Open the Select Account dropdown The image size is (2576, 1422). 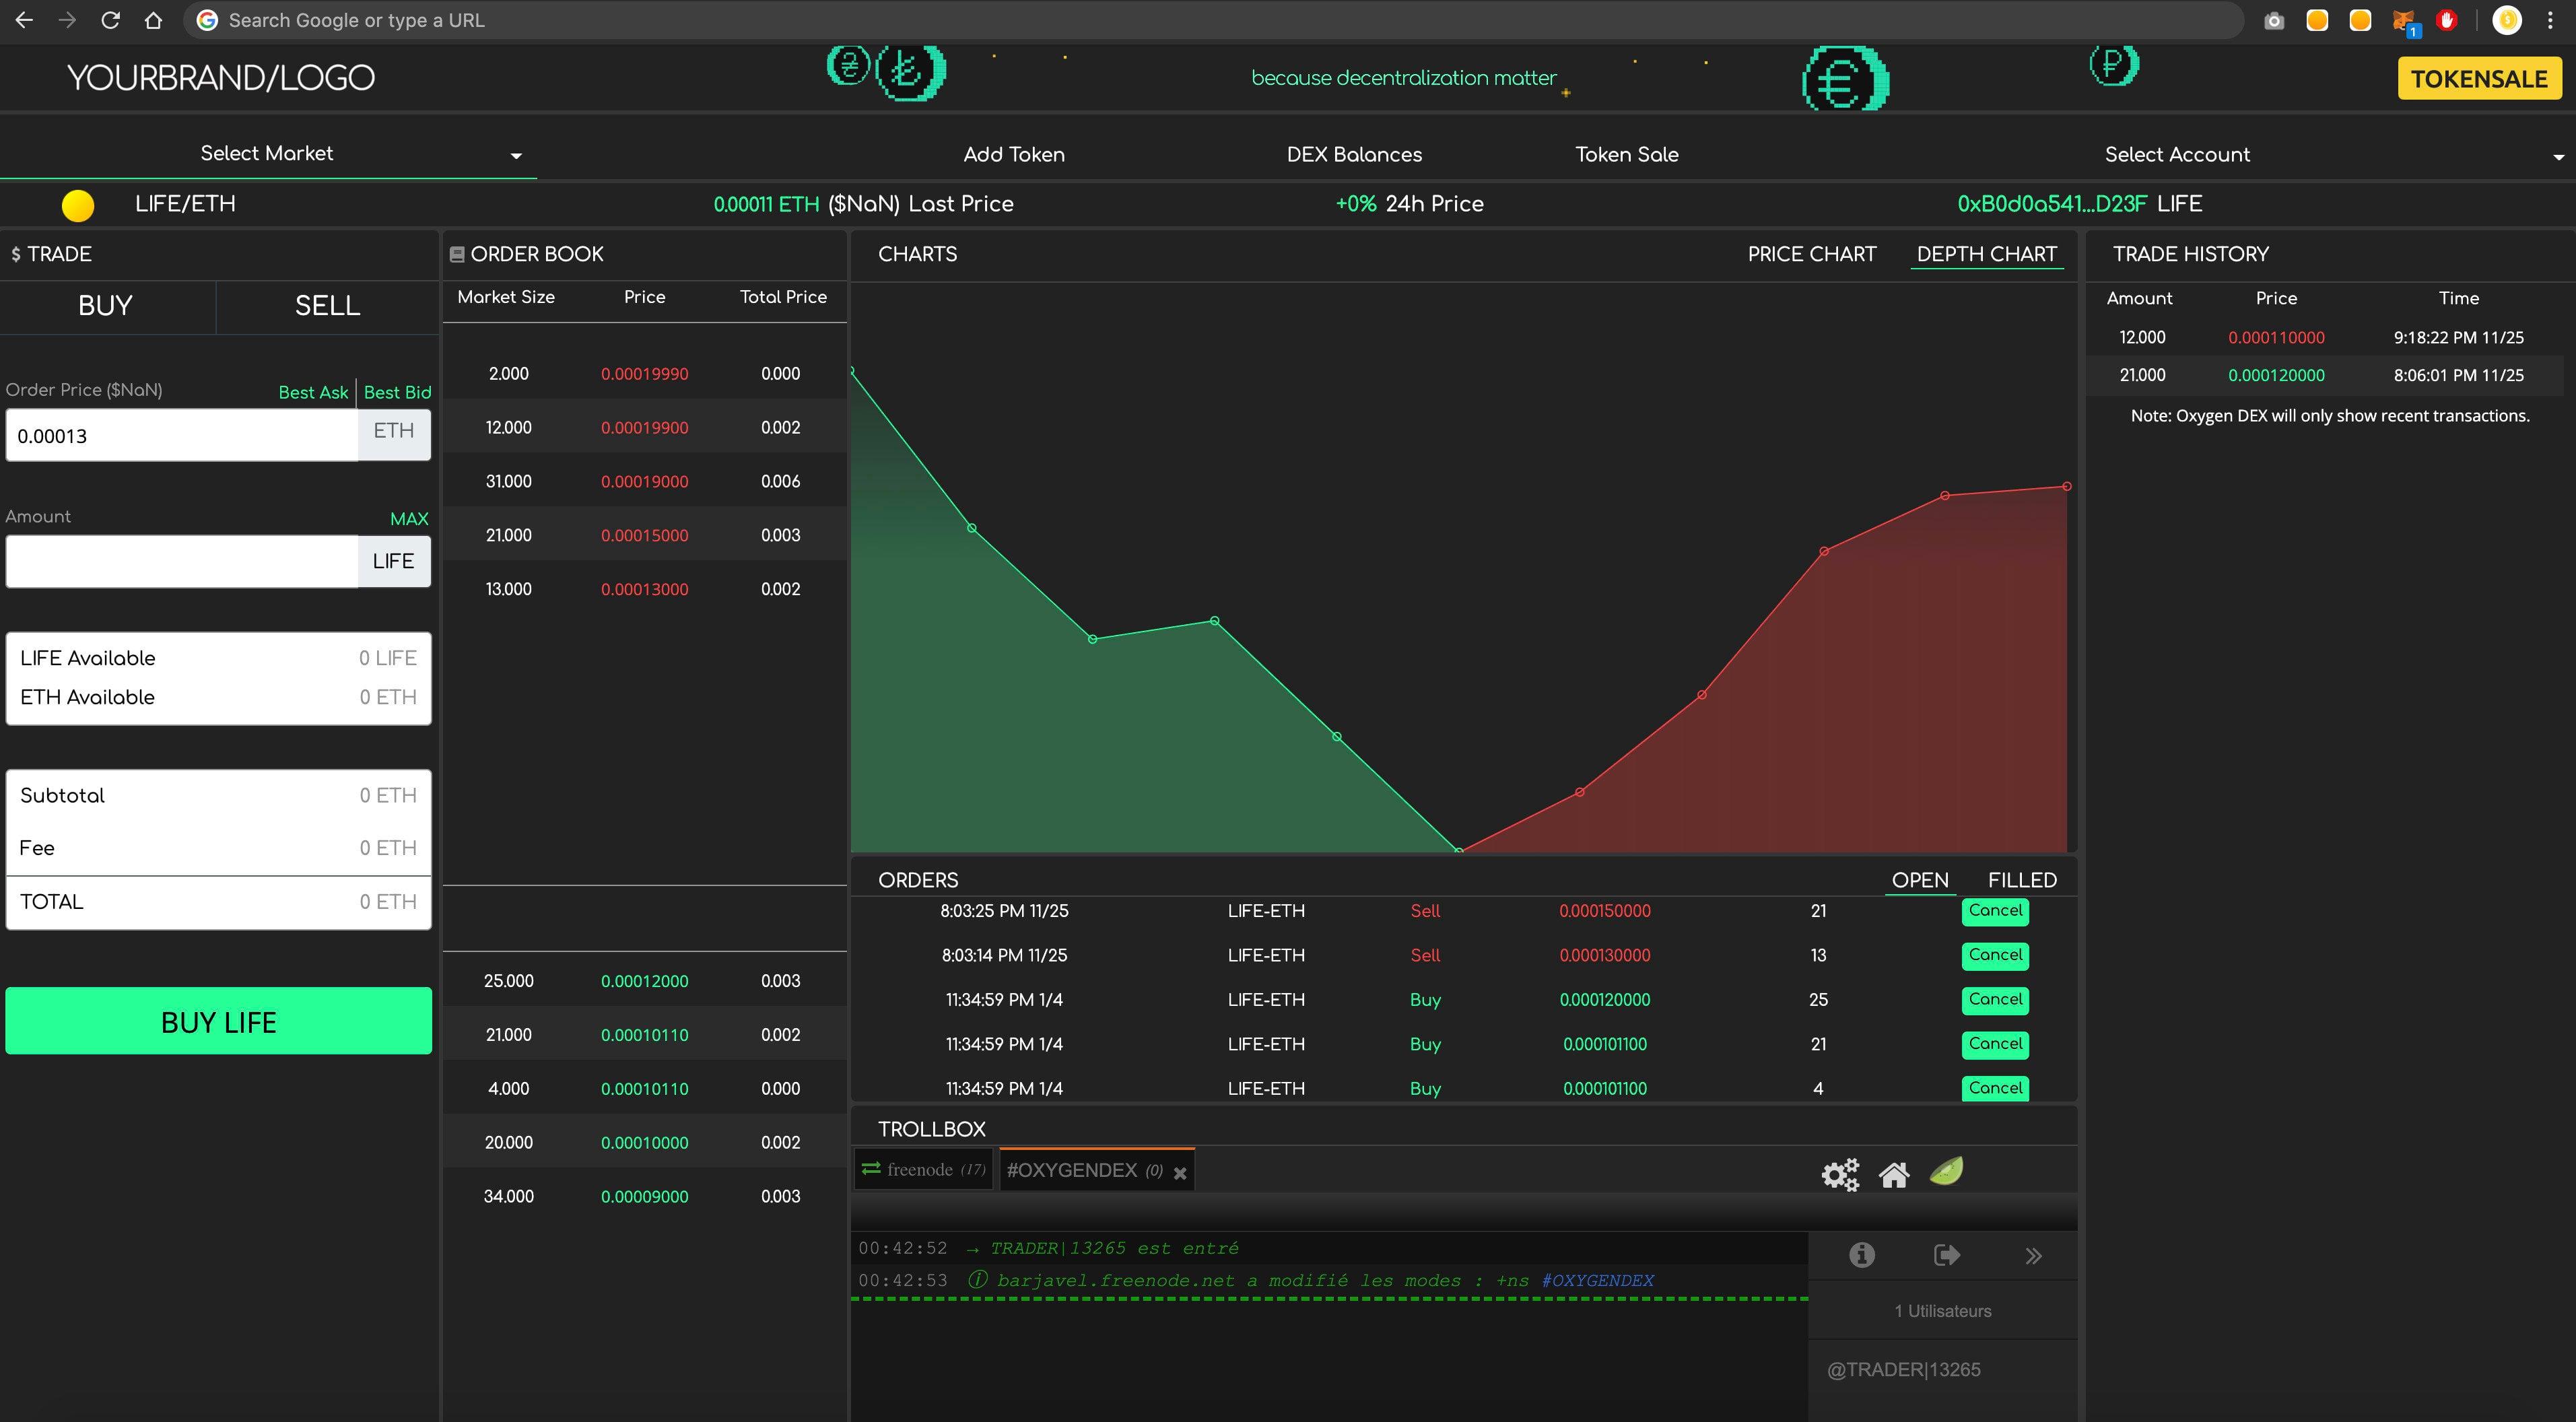[2176, 153]
